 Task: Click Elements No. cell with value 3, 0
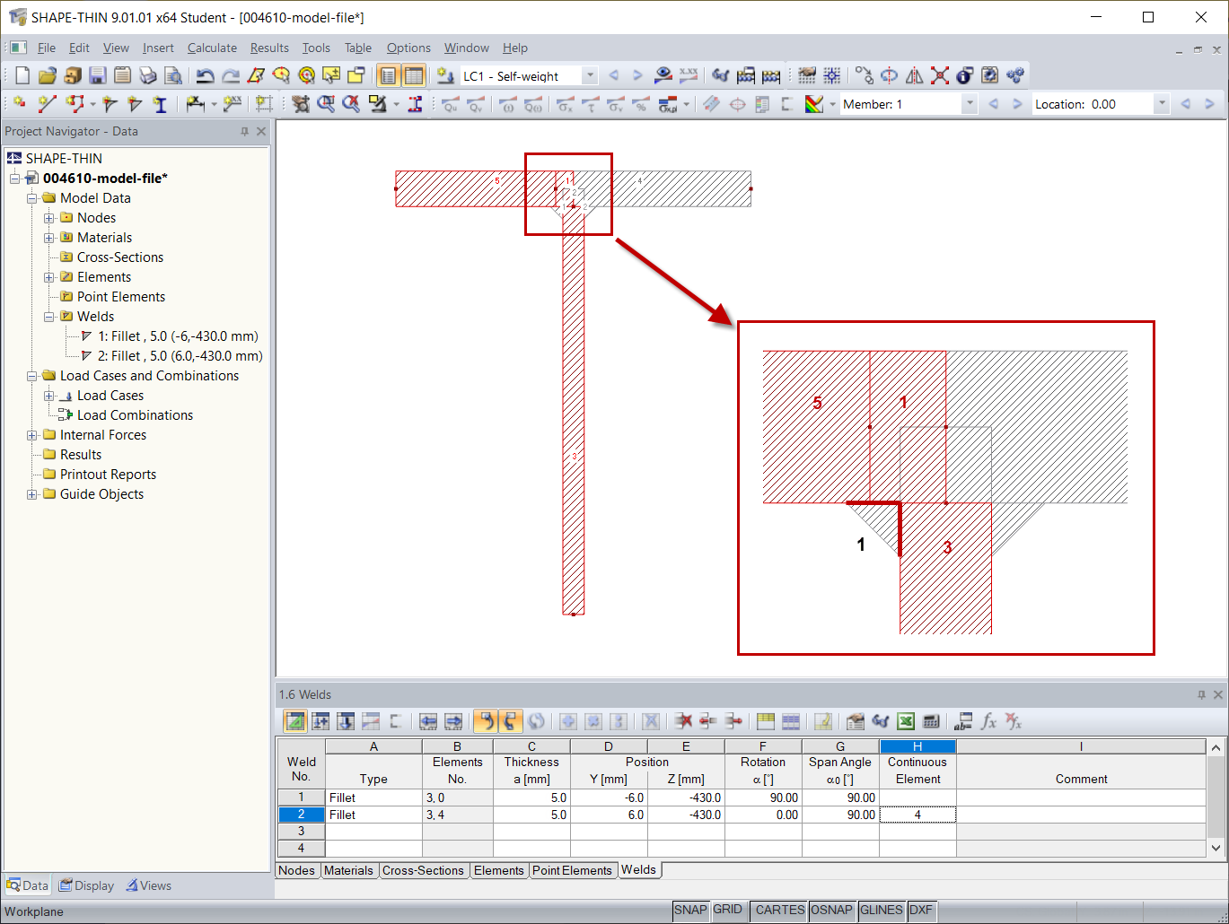(457, 798)
